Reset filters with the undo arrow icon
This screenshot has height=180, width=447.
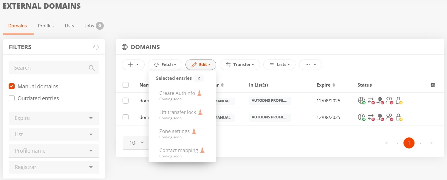point(95,47)
